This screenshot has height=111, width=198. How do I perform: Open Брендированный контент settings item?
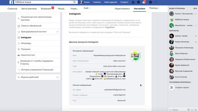click(x=38, y=31)
